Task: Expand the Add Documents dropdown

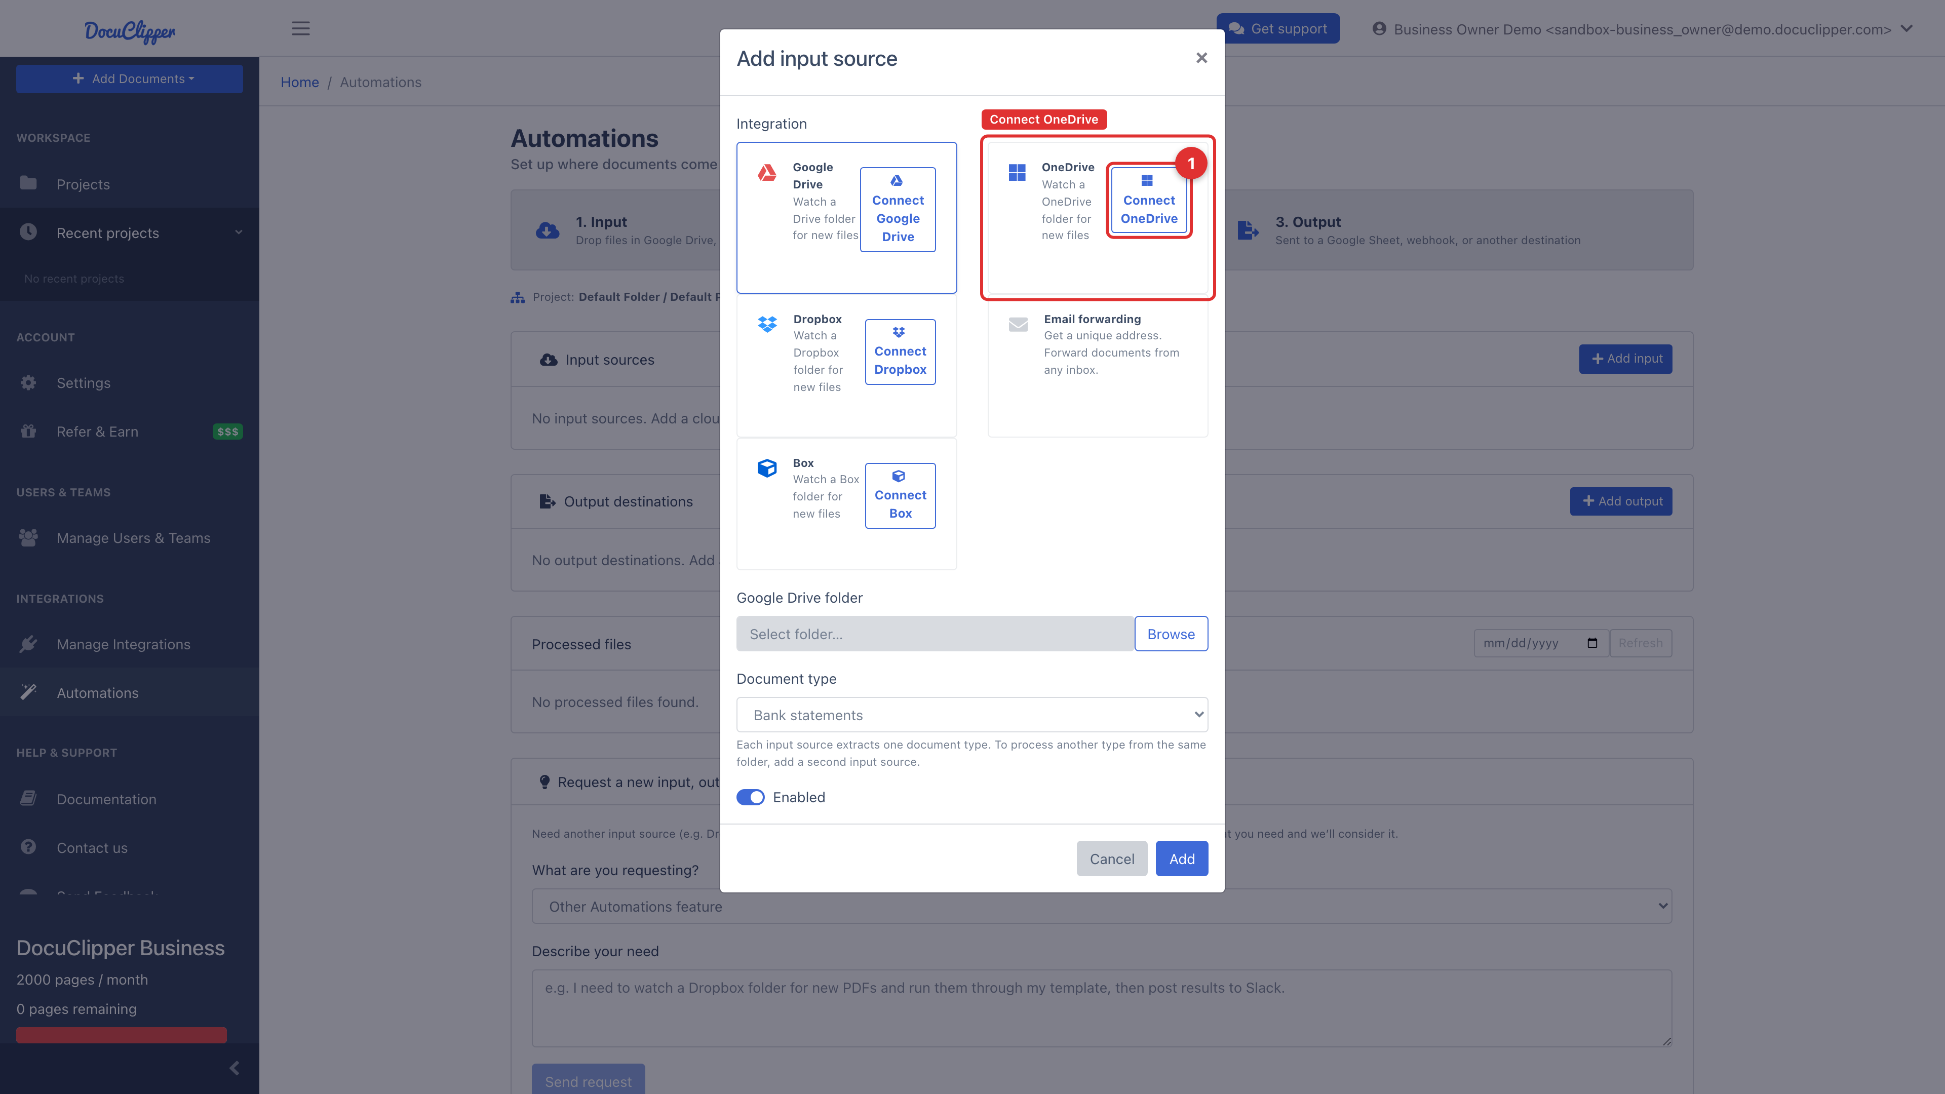Action: [x=130, y=79]
